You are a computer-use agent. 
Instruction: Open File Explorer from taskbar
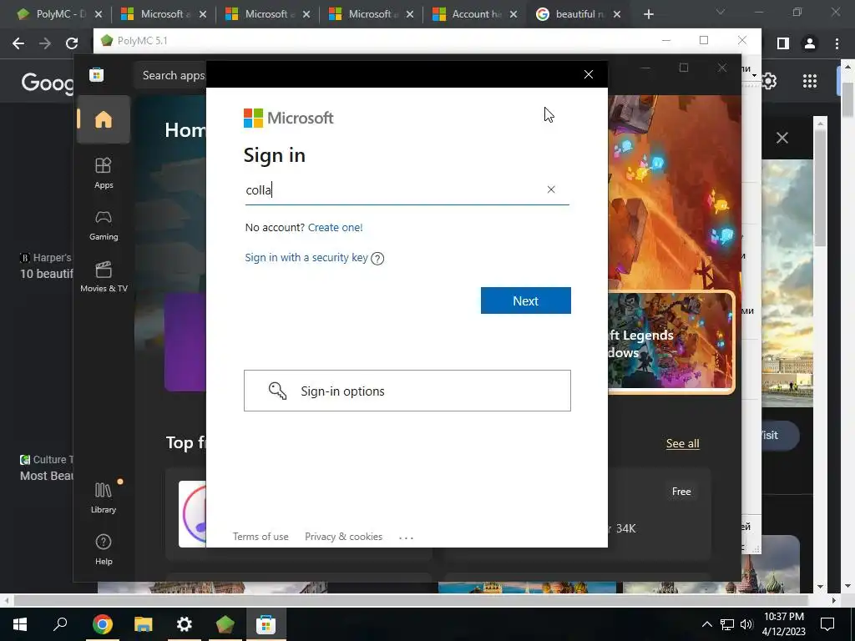[x=143, y=624]
